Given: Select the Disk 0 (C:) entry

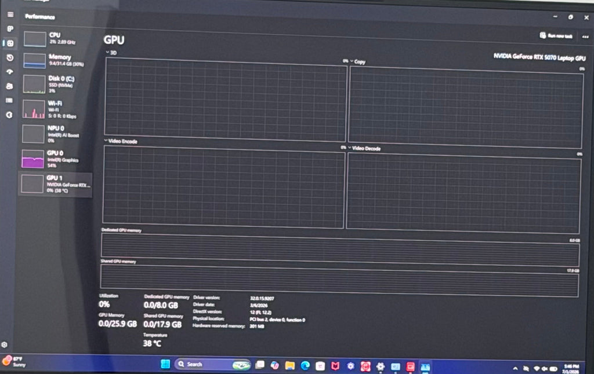Looking at the screenshot, I should click(56, 84).
